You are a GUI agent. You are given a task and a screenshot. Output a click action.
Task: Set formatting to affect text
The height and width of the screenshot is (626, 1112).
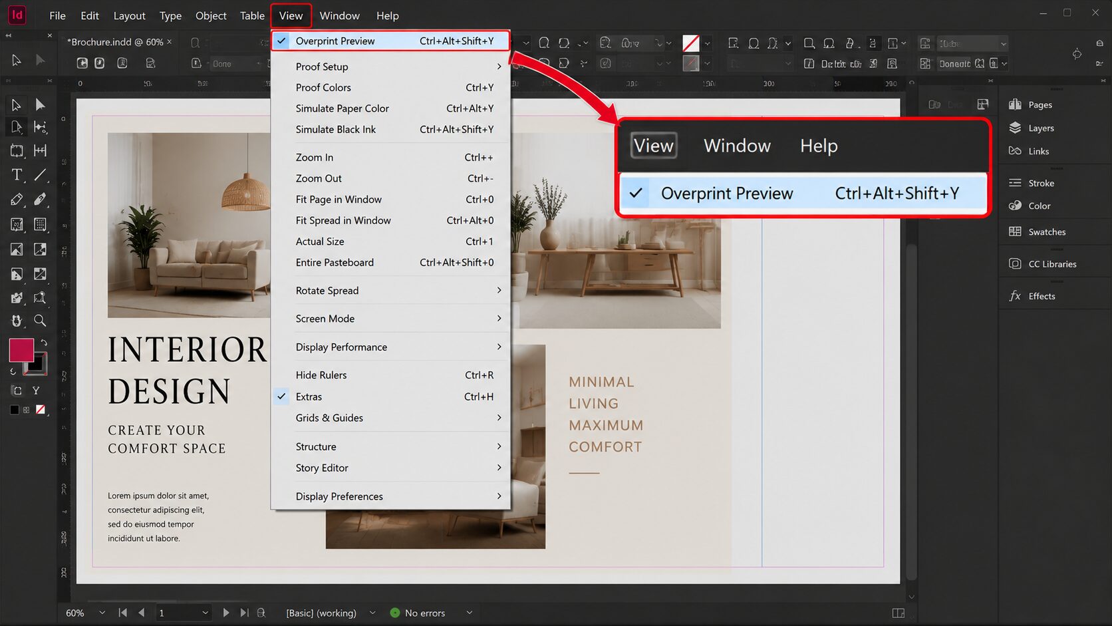36,391
